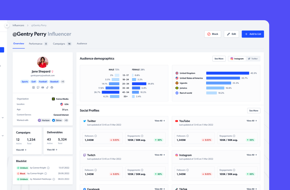Click See More in Audience demographics
This screenshot has height=190, width=290.
pyautogui.click(x=219, y=59)
